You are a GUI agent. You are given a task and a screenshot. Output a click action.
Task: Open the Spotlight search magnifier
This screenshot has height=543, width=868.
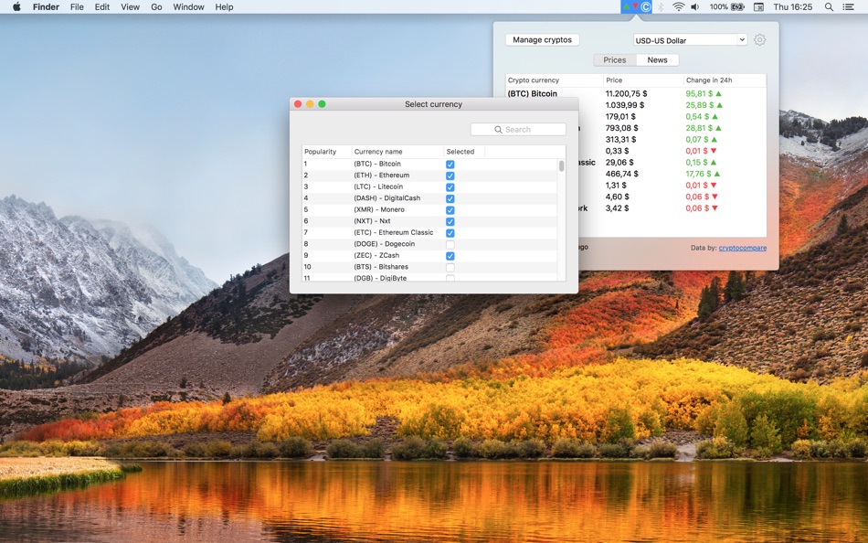pyautogui.click(x=829, y=6)
